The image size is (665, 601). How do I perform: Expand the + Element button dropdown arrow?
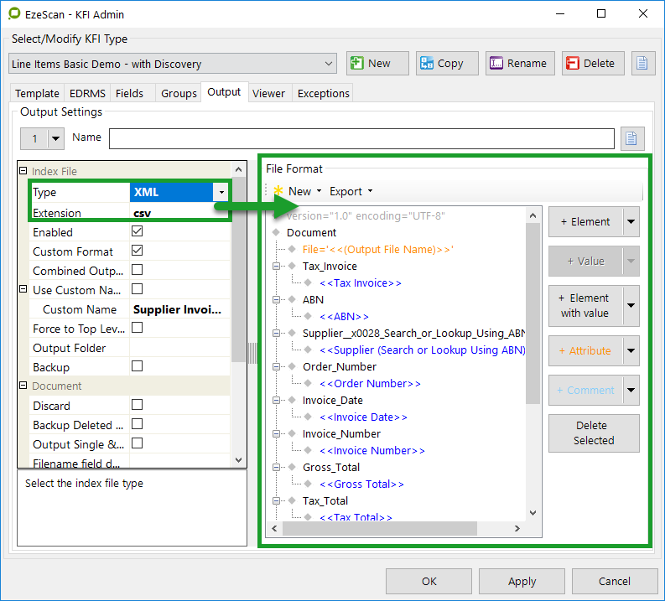pos(631,222)
